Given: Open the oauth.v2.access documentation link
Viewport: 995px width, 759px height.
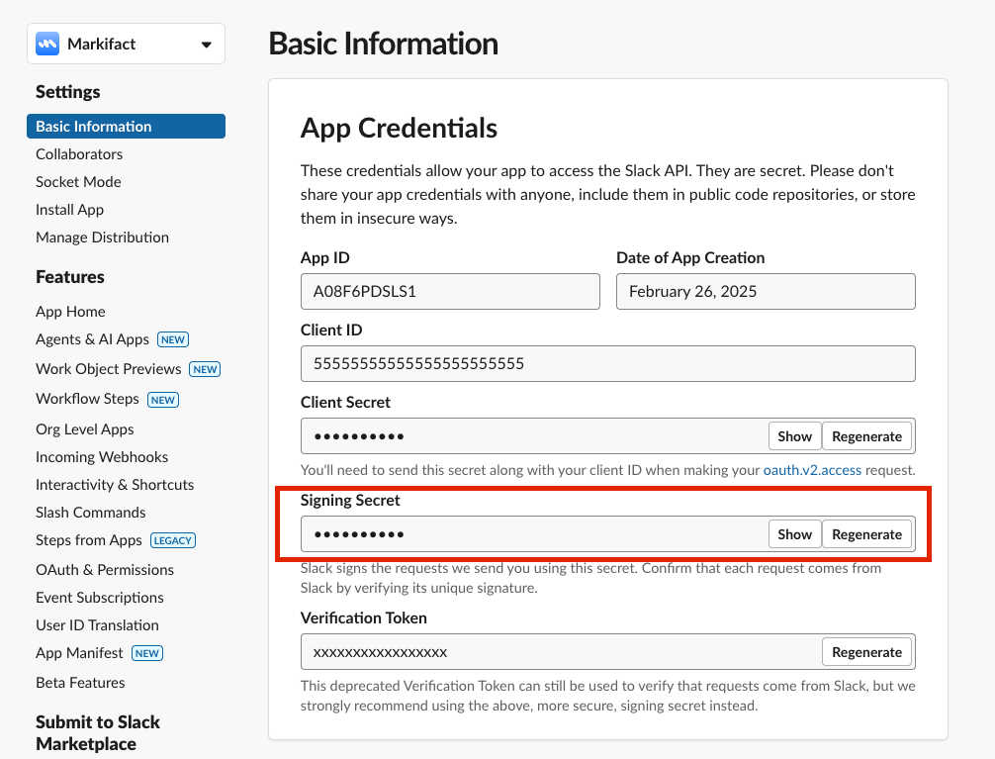Looking at the screenshot, I should (812, 471).
